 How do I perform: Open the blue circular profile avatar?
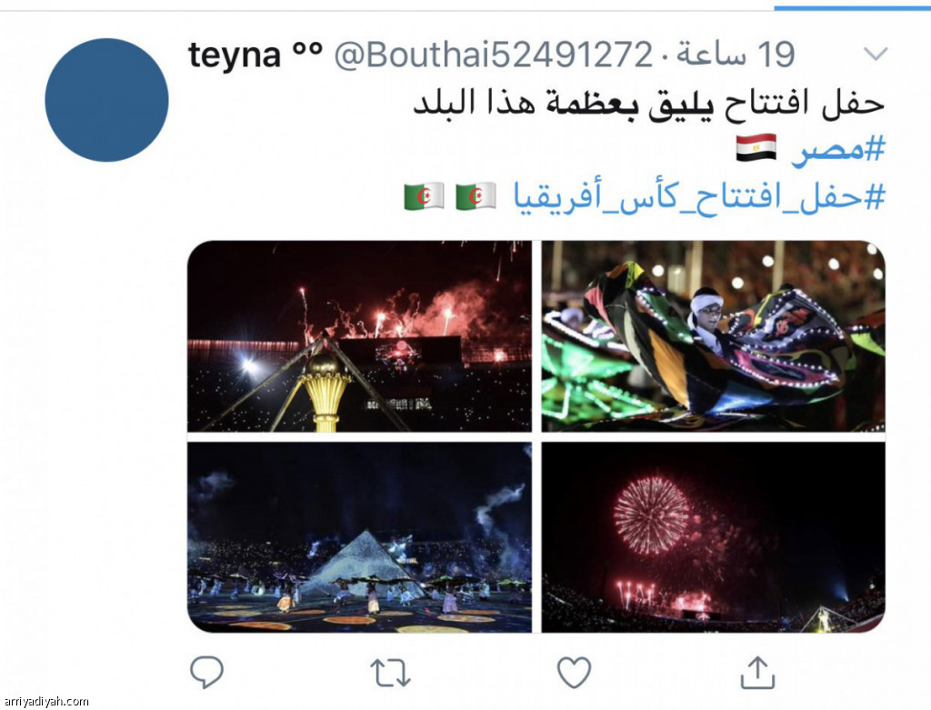point(107,100)
